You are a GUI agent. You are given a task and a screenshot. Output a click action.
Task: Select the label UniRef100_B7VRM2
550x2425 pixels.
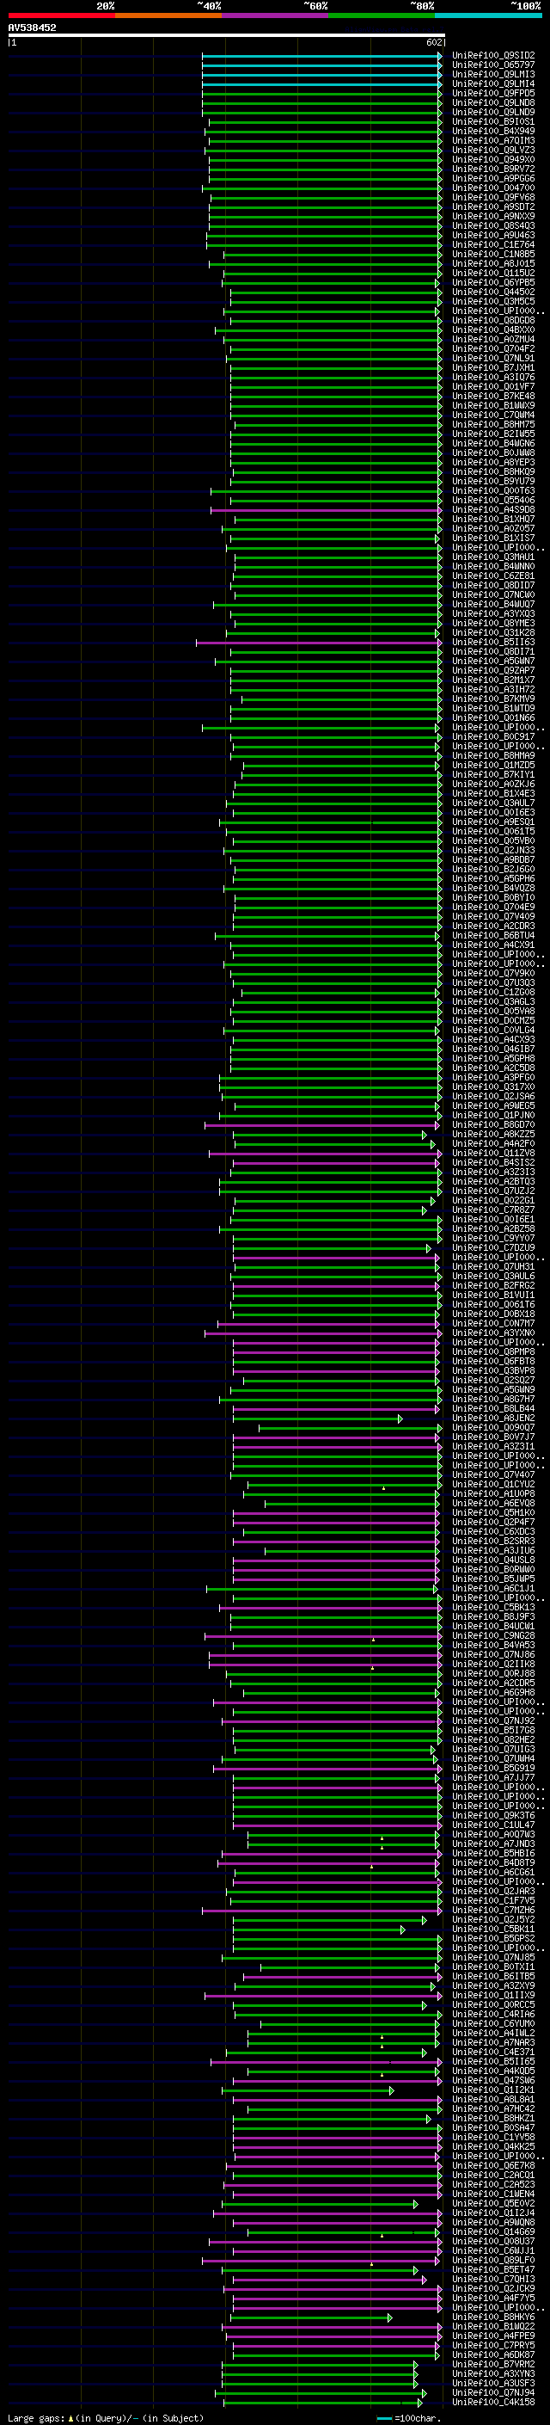point(493,2365)
